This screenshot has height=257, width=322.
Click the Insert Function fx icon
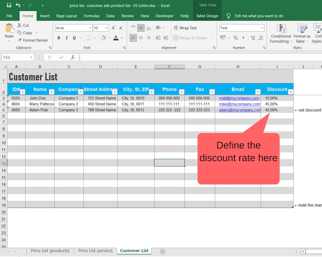pyautogui.click(x=73, y=57)
